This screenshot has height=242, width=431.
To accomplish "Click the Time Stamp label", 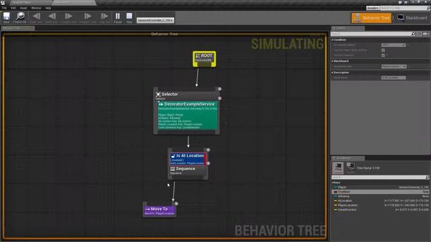I will point(368,168).
